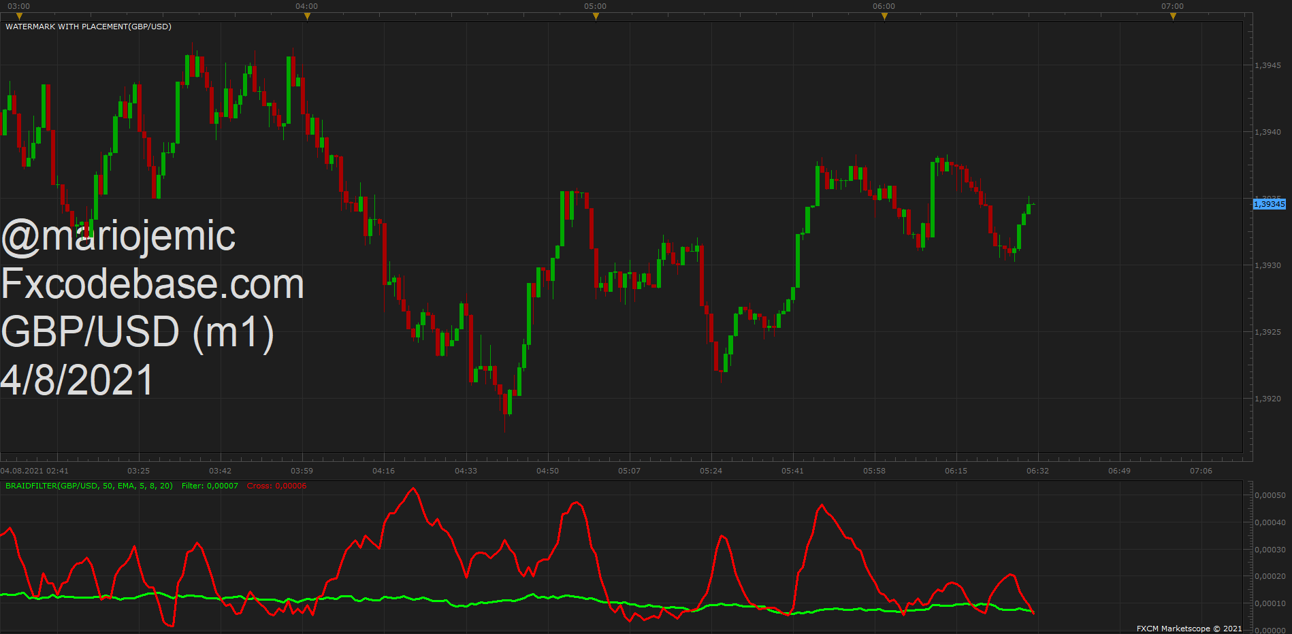Click the 1,3930 price axis label
The image size is (1292, 634).
pyautogui.click(x=1267, y=265)
